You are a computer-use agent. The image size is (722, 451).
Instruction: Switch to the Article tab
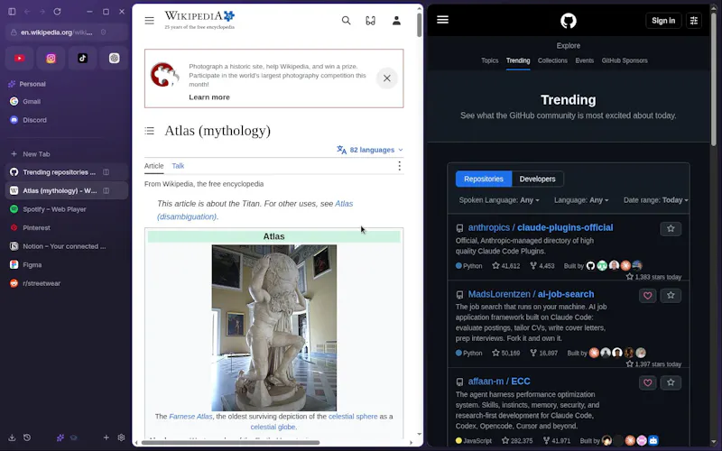(x=153, y=166)
